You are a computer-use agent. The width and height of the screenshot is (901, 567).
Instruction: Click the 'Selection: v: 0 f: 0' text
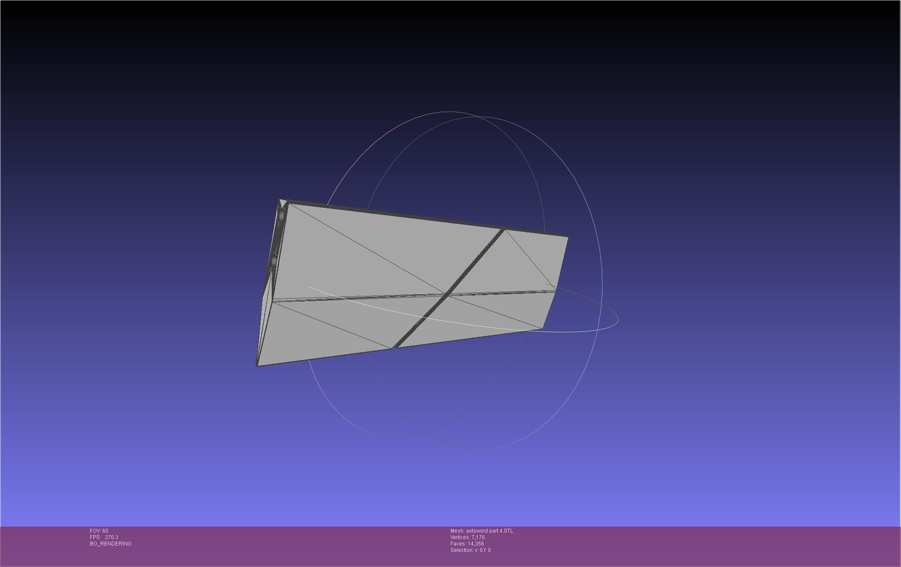pyautogui.click(x=470, y=550)
